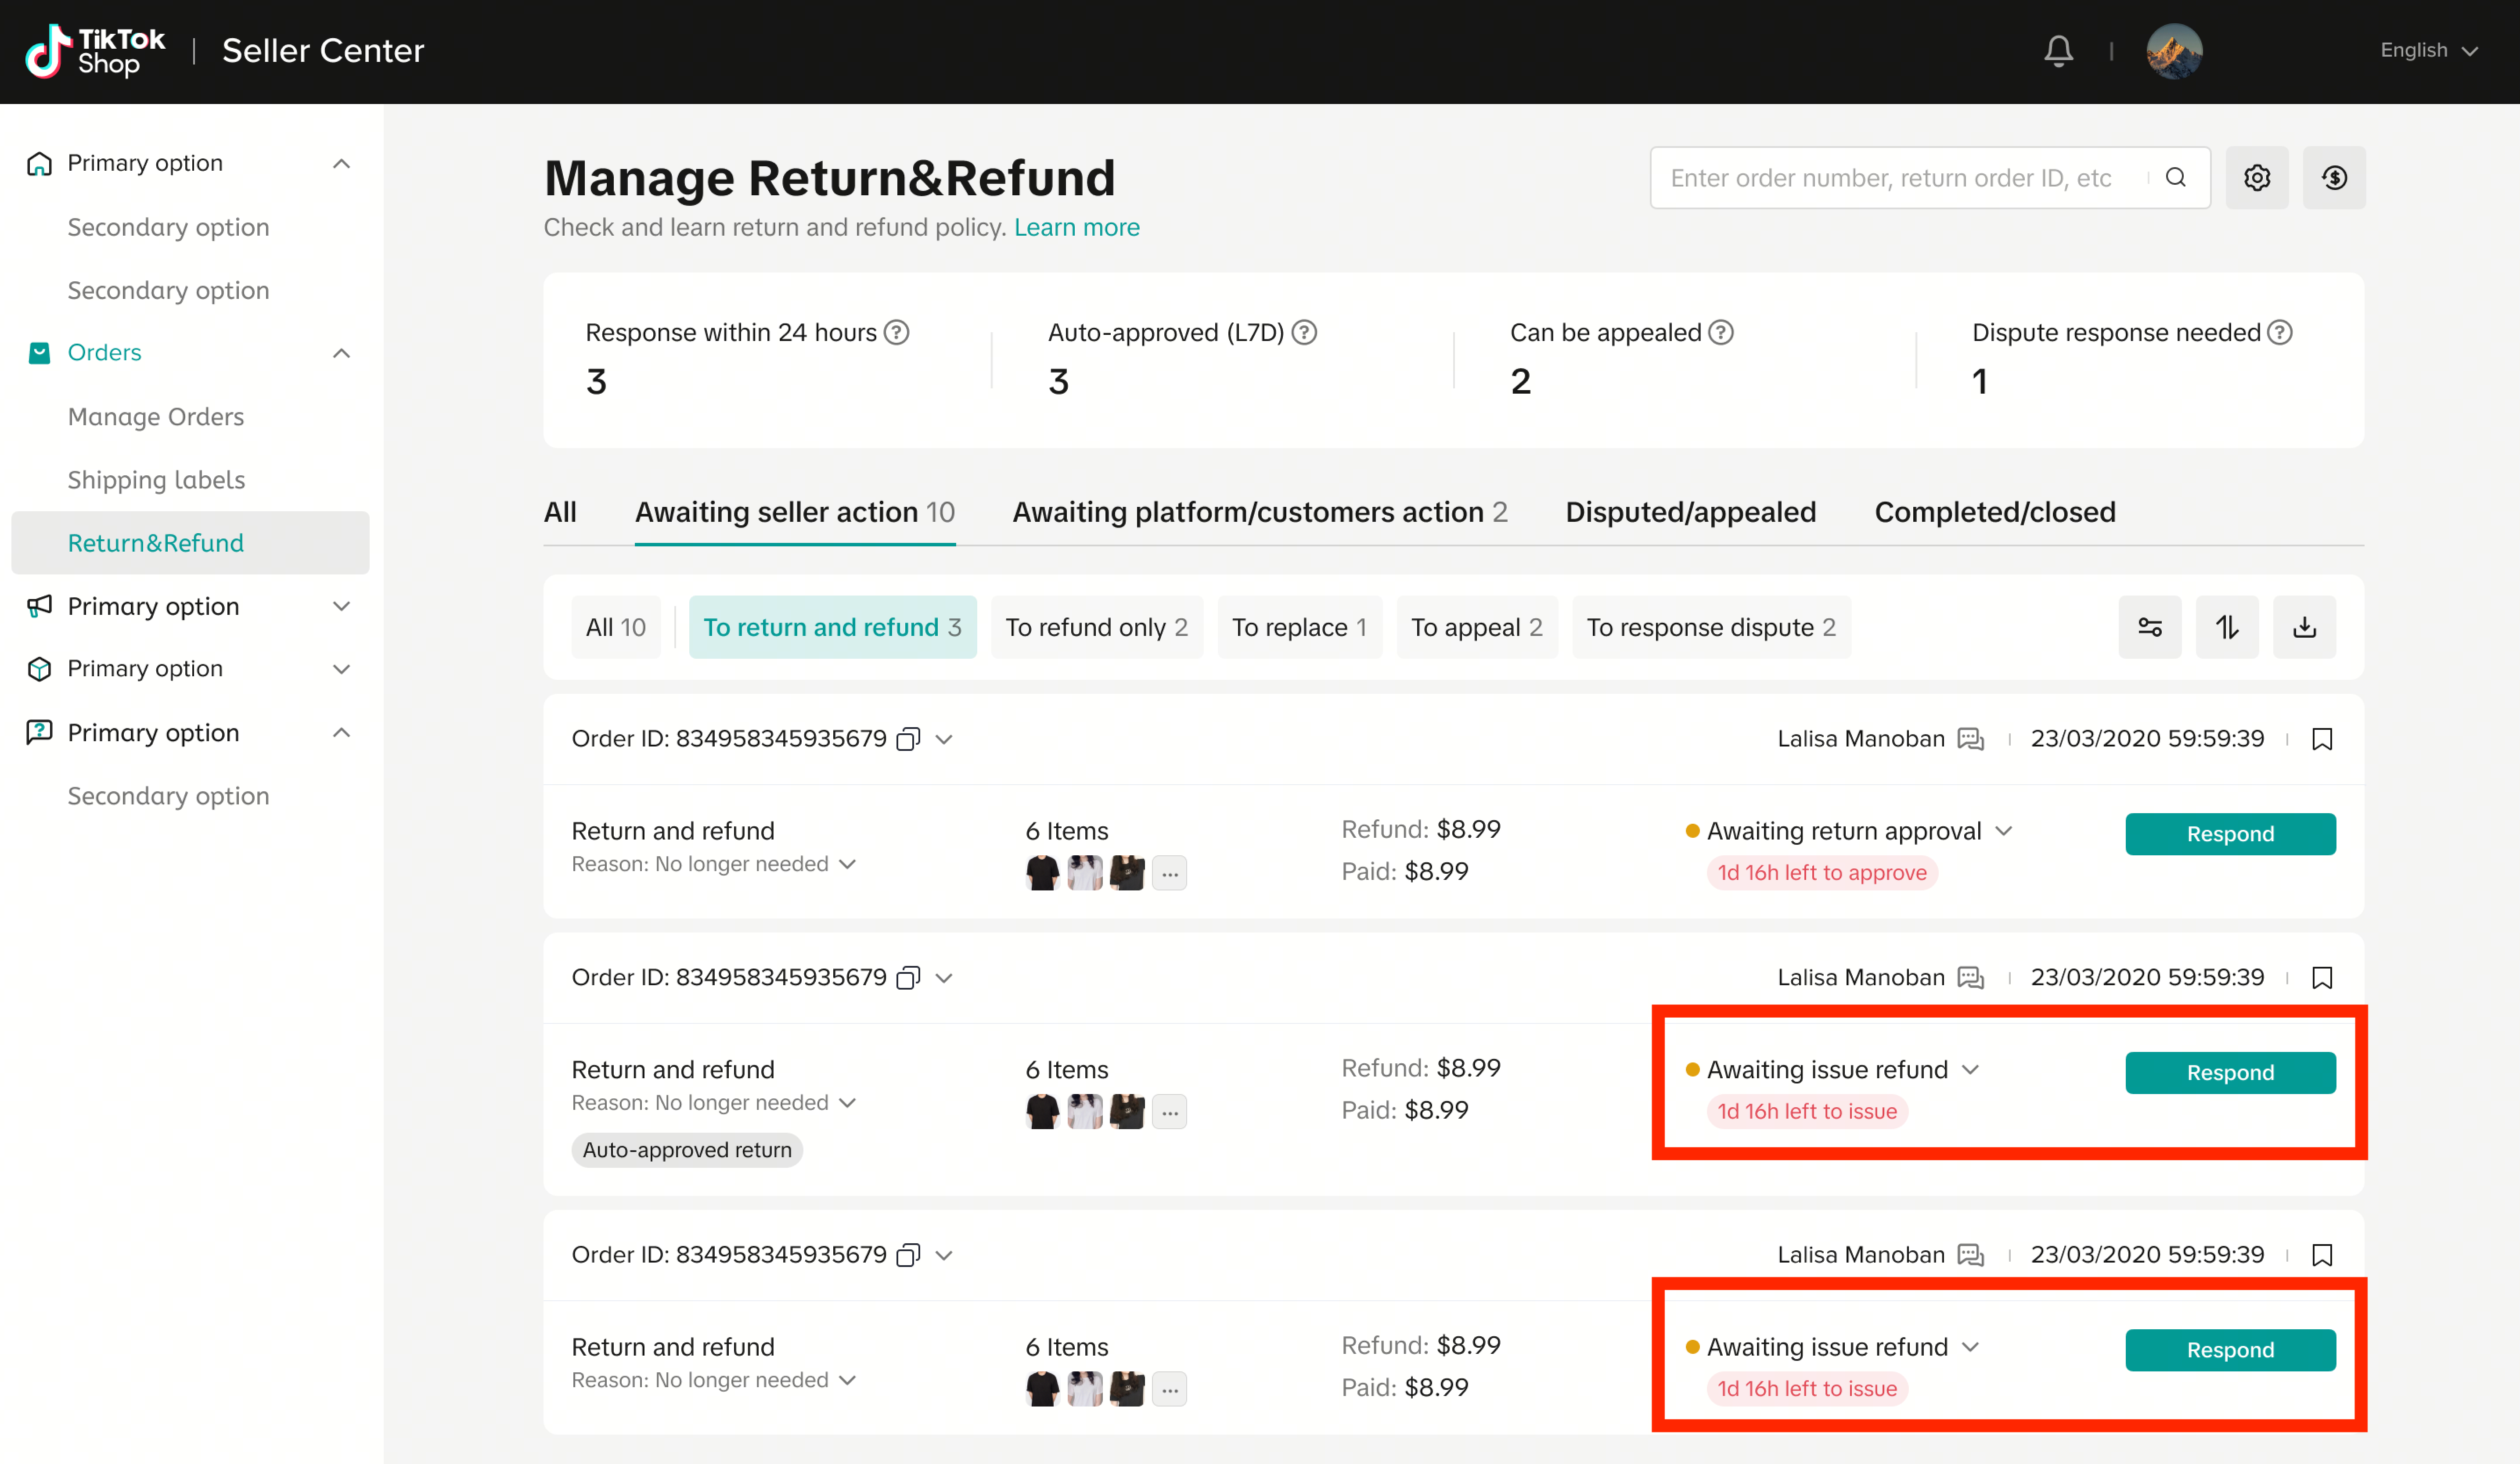Open the refund dollar-coin icon button
The width and height of the screenshot is (2520, 1464).
pyautogui.click(x=2334, y=178)
